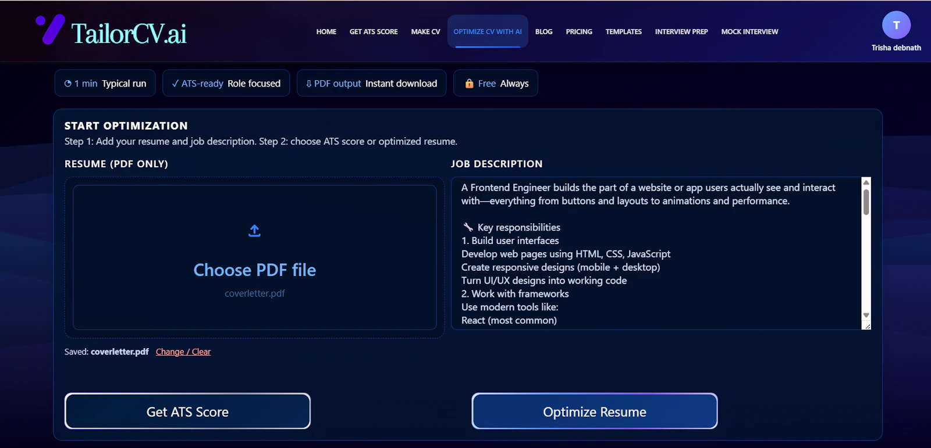Viewport: 931px width, 448px height.
Task: Open the MOCK INTERVIEW page
Action: pyautogui.click(x=749, y=32)
